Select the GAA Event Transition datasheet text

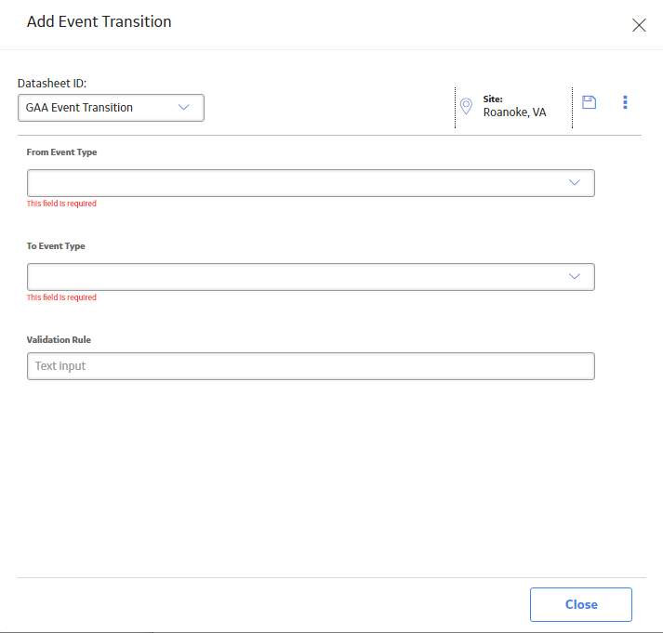[79, 107]
